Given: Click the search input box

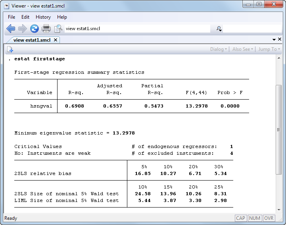Looking at the screenshot, I should 252,29.
